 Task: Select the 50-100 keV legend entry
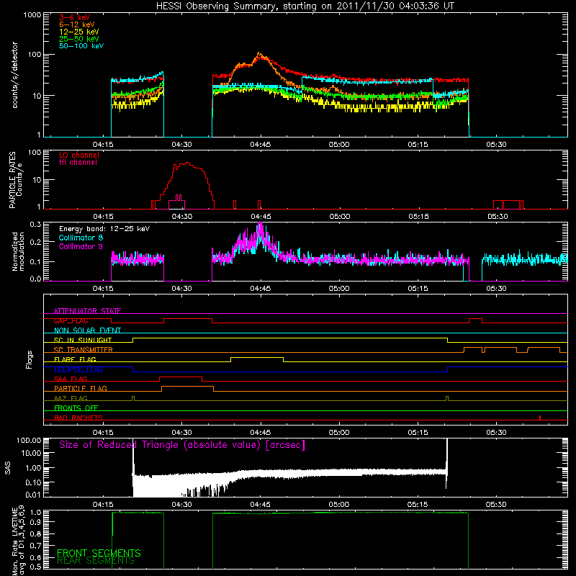click(81, 46)
